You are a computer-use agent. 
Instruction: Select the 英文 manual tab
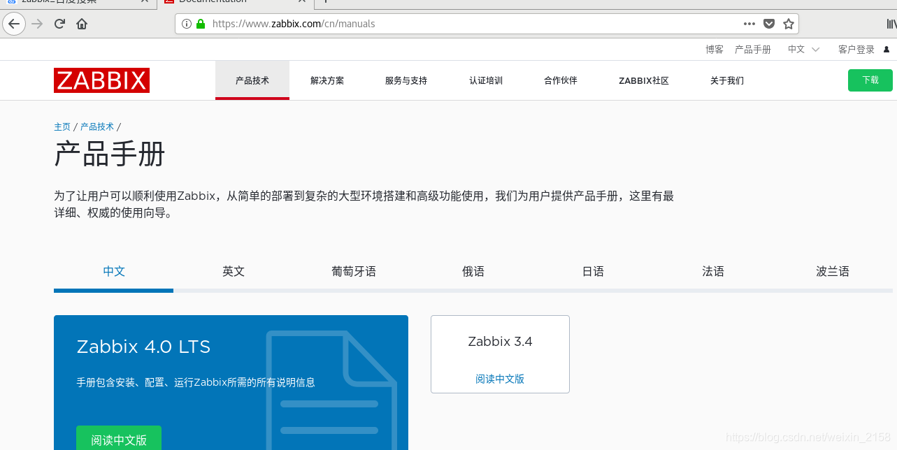[234, 271]
